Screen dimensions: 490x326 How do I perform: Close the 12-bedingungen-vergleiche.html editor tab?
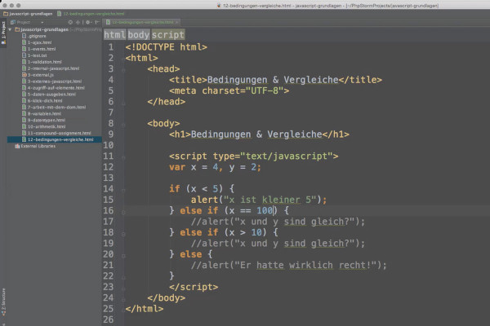177,23
